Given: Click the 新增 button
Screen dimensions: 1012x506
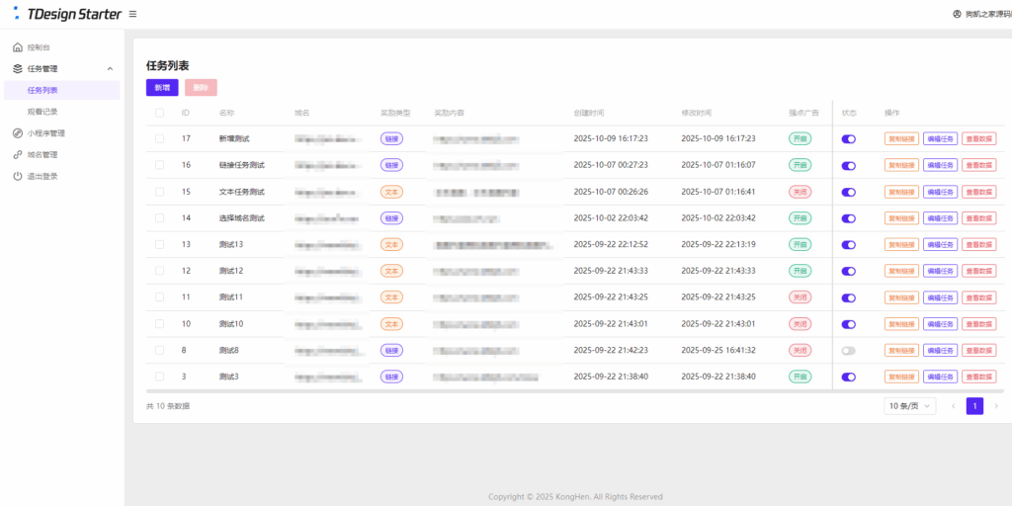Looking at the screenshot, I should tap(162, 88).
